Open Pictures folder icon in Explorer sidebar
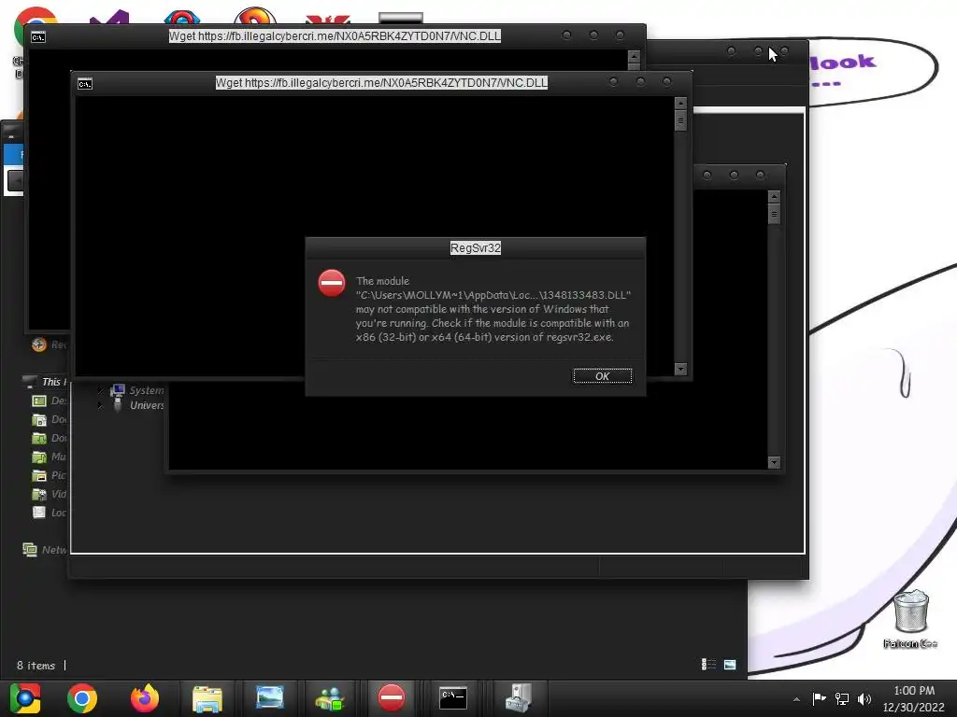 click(x=39, y=475)
